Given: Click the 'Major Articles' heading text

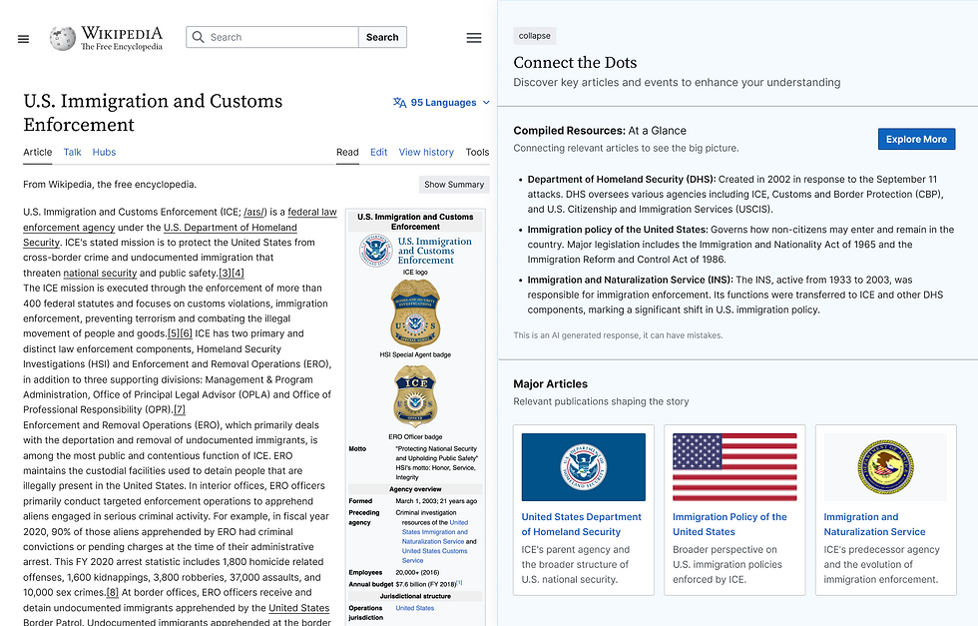Looking at the screenshot, I should (550, 383).
